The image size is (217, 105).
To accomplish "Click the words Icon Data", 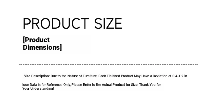I will pyautogui.click(x=30, y=84).
